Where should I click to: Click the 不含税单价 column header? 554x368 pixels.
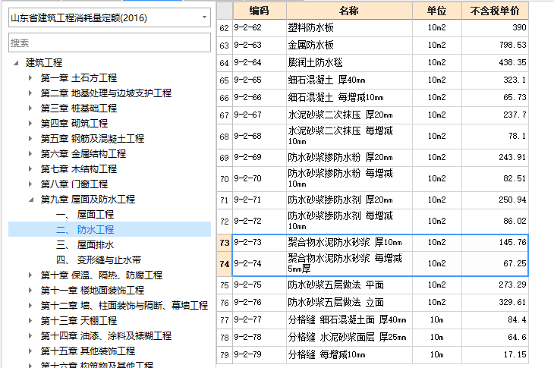[495, 11]
